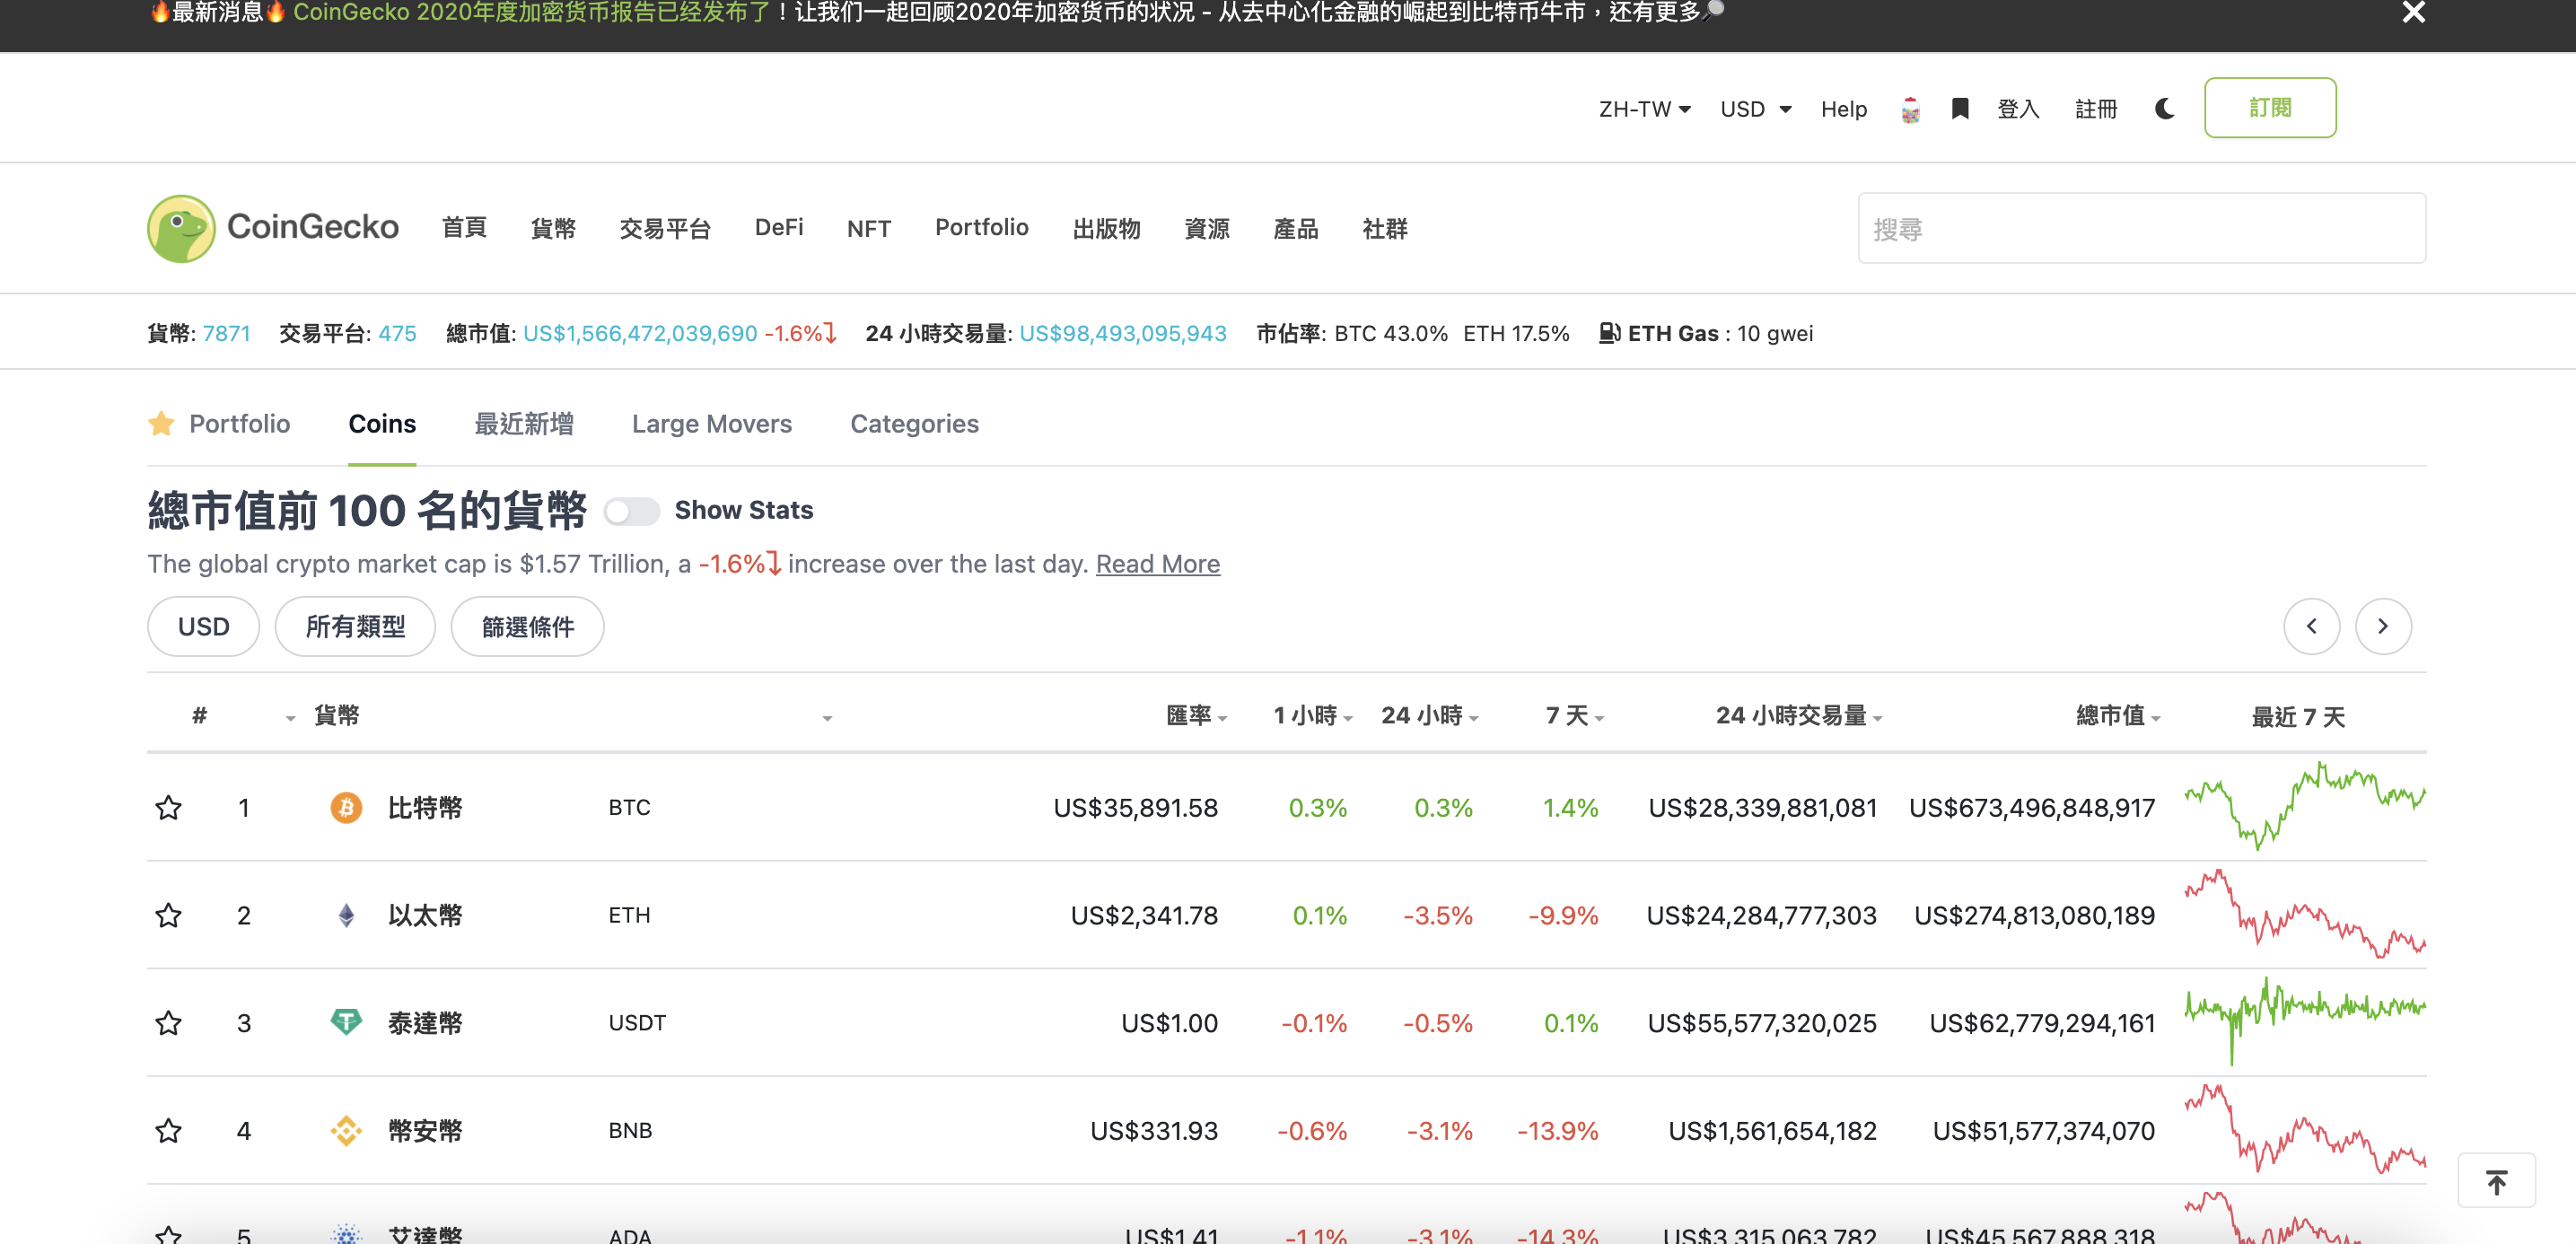This screenshot has height=1244, width=2576.
Task: Open Ethereum 7-day sparkline chart
Action: 2305,913
